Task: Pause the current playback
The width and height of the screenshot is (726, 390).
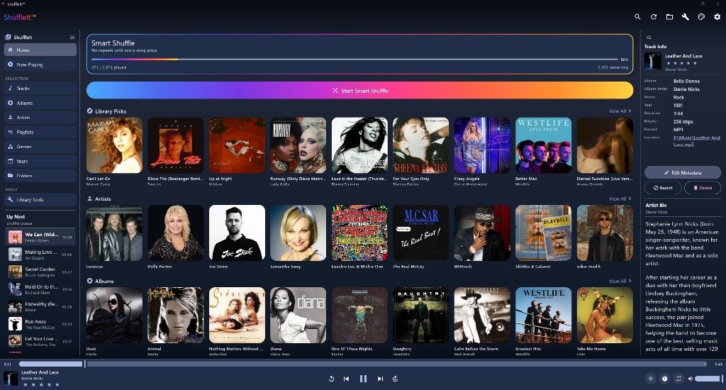Action: coord(364,379)
